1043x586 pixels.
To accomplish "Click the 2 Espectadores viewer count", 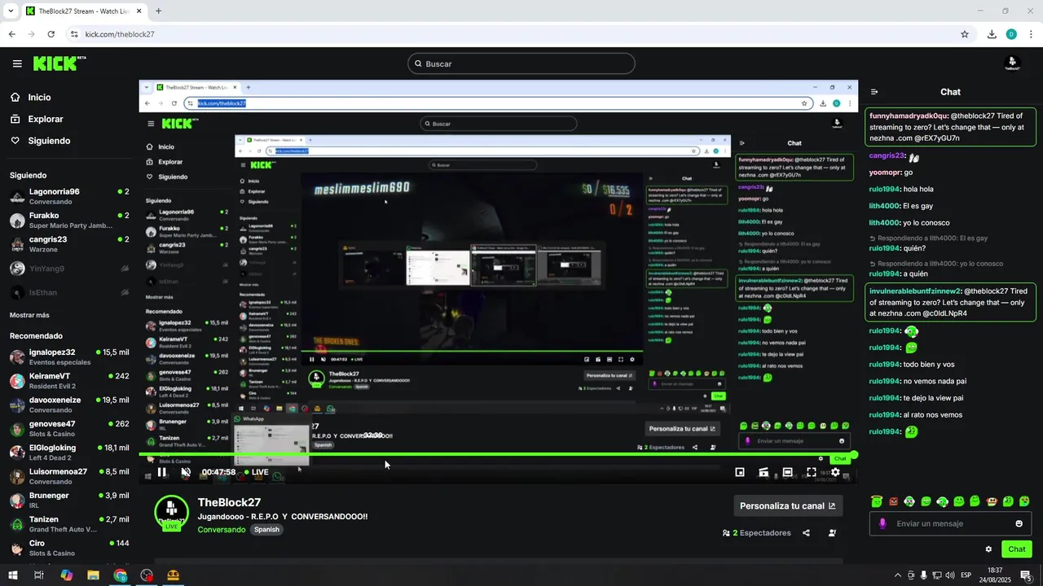I will click(756, 533).
